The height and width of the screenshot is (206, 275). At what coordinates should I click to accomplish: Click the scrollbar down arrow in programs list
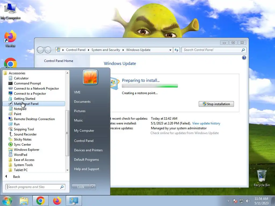click(67, 170)
